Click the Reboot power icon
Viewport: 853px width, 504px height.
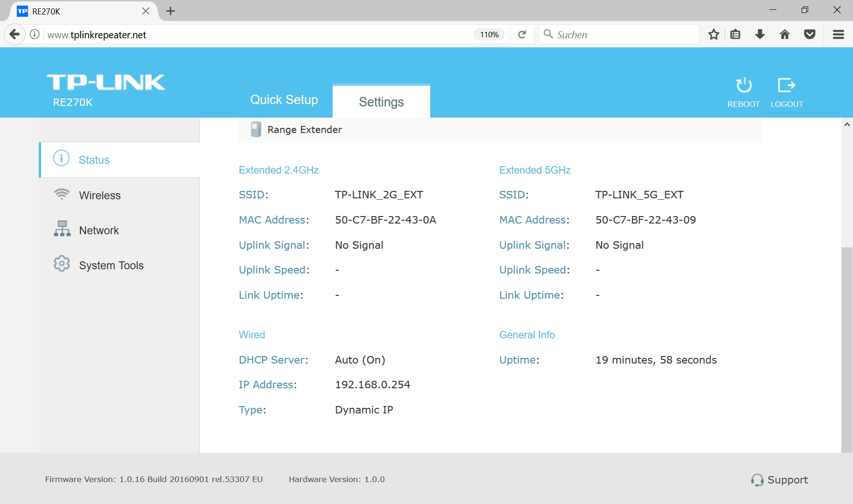coord(744,86)
